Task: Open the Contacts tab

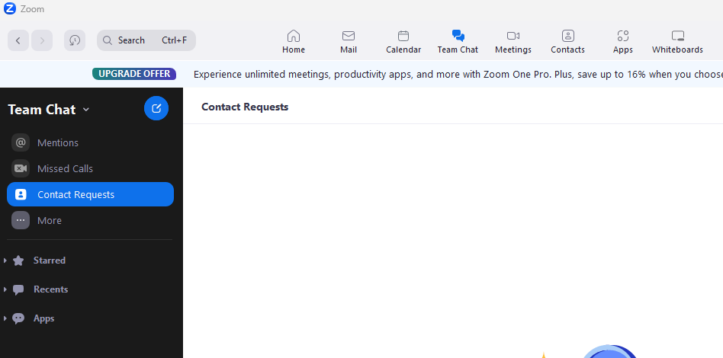Action: (x=567, y=42)
